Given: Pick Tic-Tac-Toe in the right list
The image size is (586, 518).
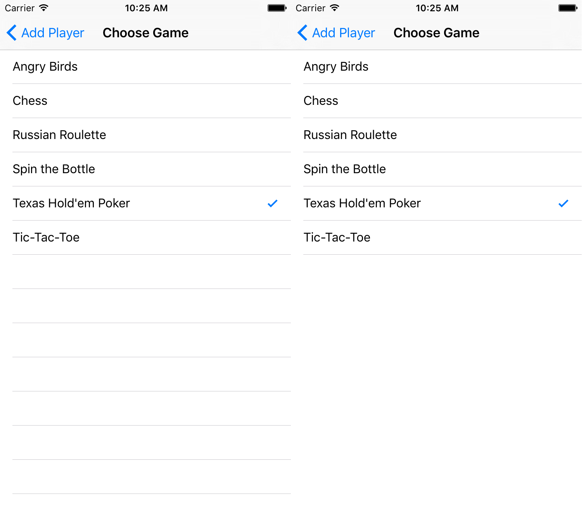Looking at the screenshot, I should click(x=436, y=238).
